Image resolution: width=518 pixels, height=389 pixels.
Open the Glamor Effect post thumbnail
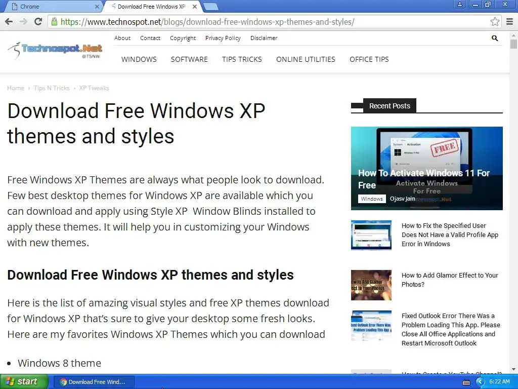pos(371,285)
